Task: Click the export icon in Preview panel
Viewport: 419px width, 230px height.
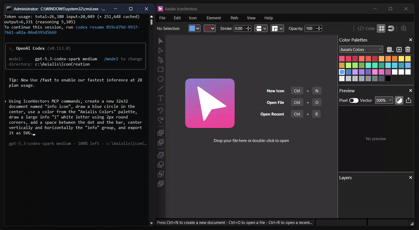Action: 408,100
